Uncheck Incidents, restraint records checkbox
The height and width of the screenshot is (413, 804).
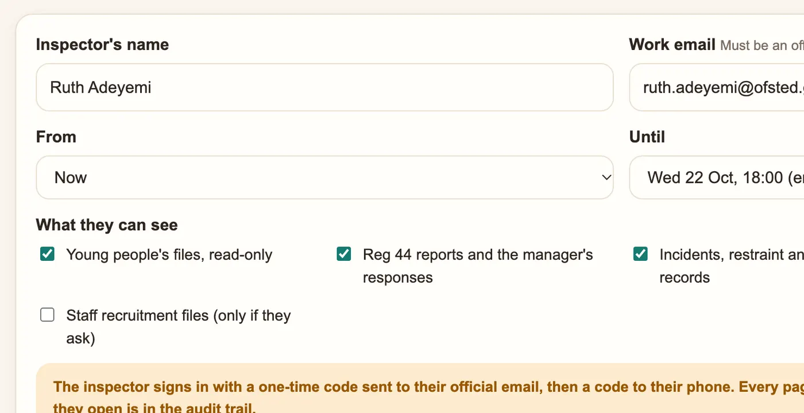coord(640,254)
